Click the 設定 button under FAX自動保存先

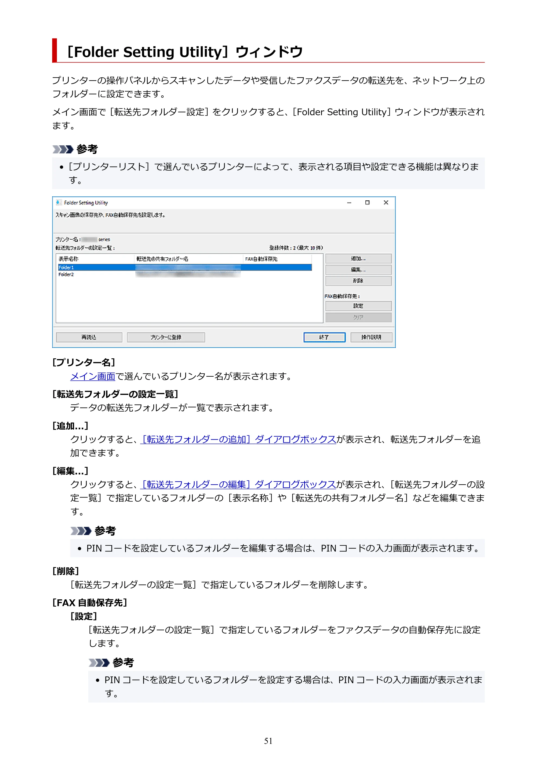pos(358,306)
